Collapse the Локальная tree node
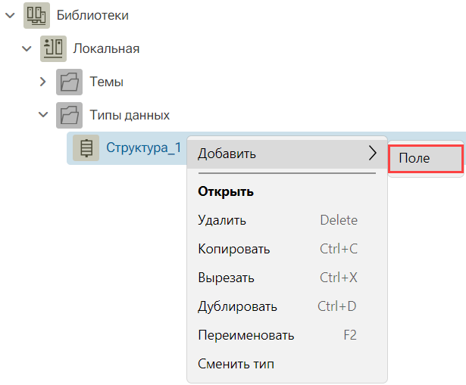466x385 pixels. [27, 48]
